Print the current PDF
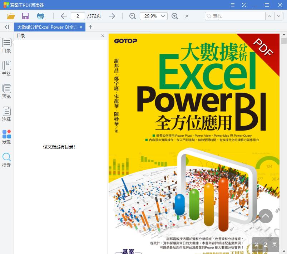This screenshot has height=254, width=287. point(40,16)
